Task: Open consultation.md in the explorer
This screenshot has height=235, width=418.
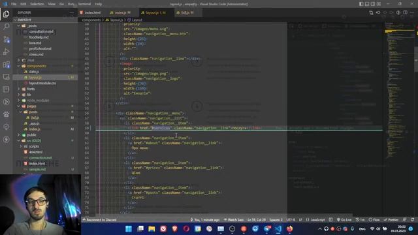Action: click(41, 31)
